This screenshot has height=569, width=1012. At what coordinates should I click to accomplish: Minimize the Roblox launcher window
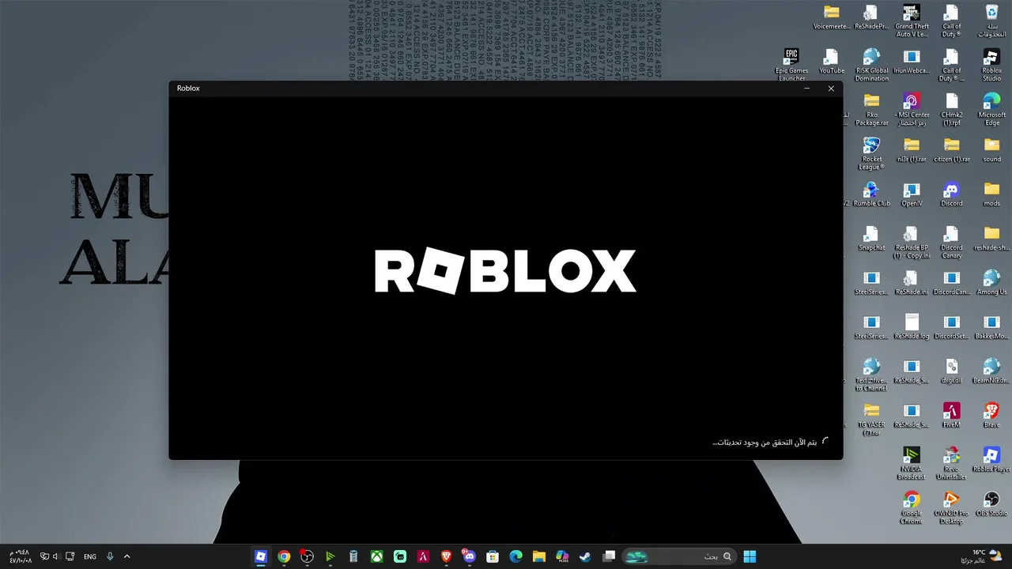tap(806, 89)
